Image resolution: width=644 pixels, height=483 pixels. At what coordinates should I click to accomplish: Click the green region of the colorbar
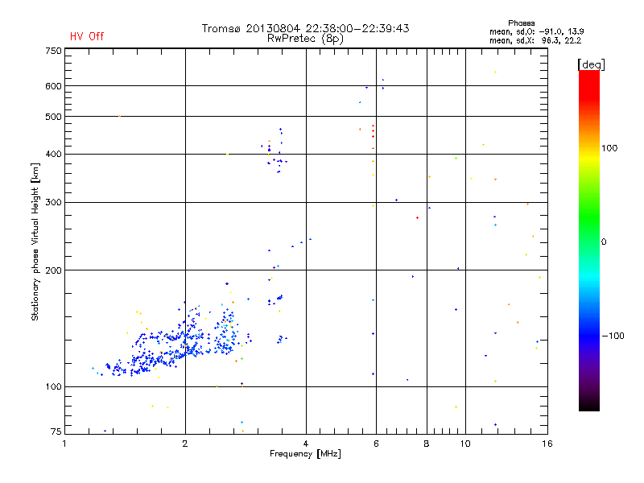[589, 217]
